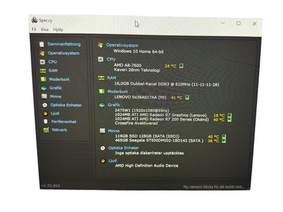Click the Moderkort temperature indicator next to 41 °C
The image size is (283, 212).
click(x=187, y=97)
